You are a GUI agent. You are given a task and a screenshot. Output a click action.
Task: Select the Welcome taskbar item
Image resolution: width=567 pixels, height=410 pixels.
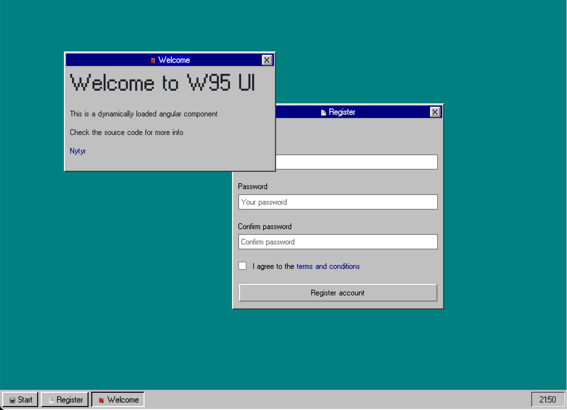[118, 399]
